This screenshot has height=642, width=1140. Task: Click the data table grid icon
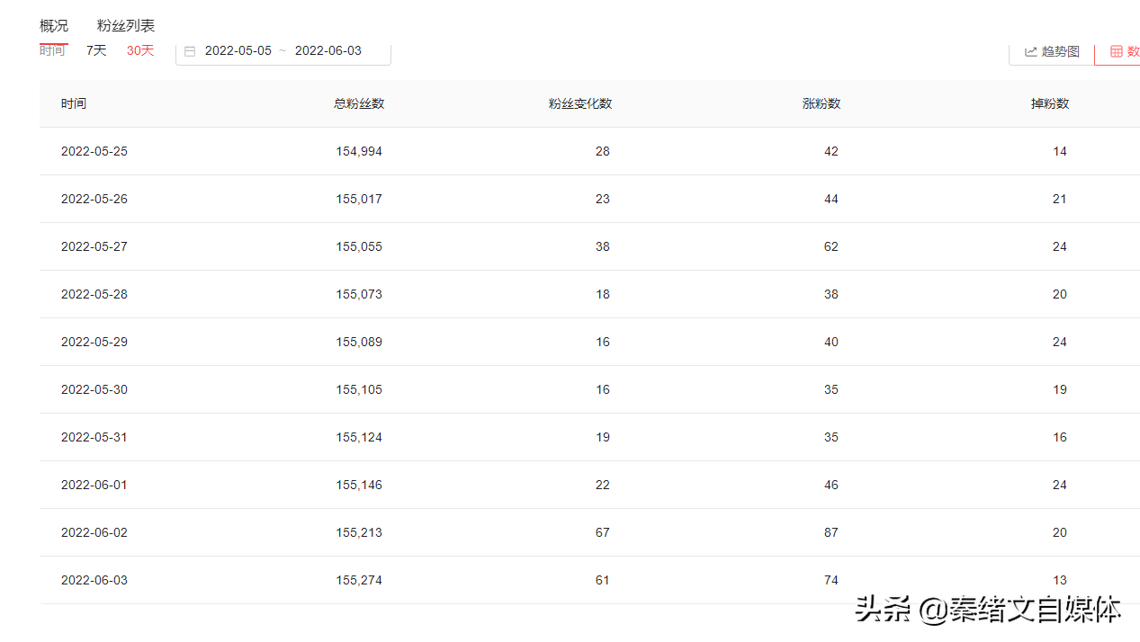click(x=1117, y=52)
